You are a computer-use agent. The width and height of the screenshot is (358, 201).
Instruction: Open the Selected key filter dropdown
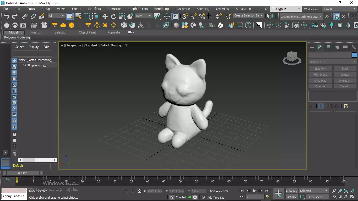pyautogui.click(x=314, y=191)
